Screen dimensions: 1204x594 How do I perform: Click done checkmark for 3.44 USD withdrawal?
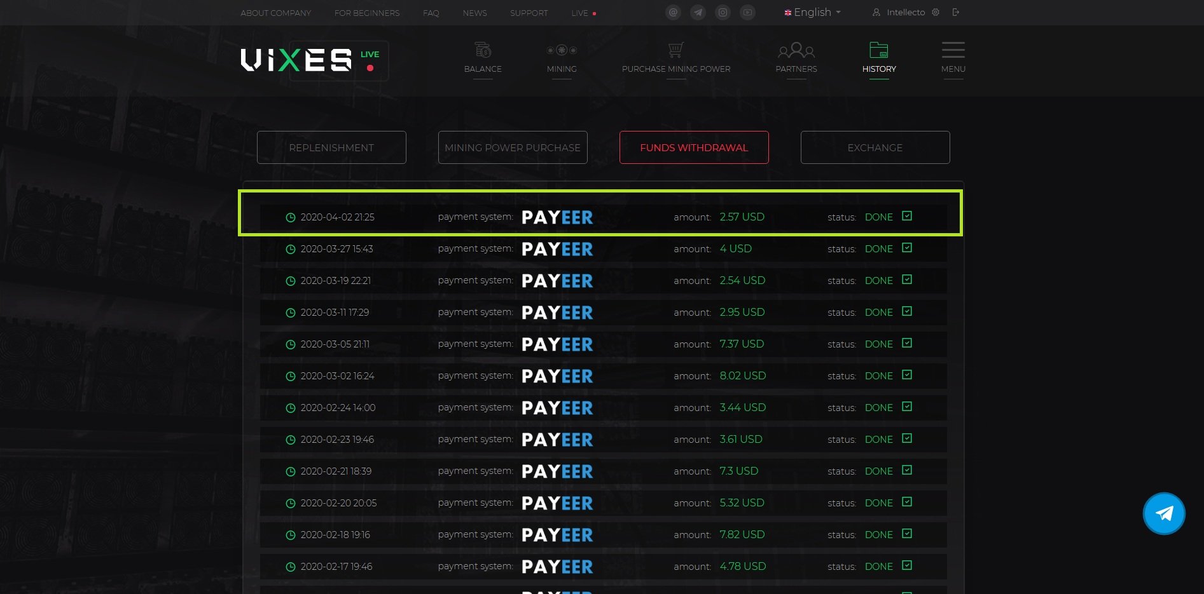pyautogui.click(x=907, y=407)
